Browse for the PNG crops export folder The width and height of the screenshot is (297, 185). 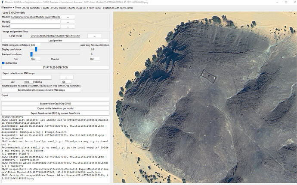click(66, 78)
